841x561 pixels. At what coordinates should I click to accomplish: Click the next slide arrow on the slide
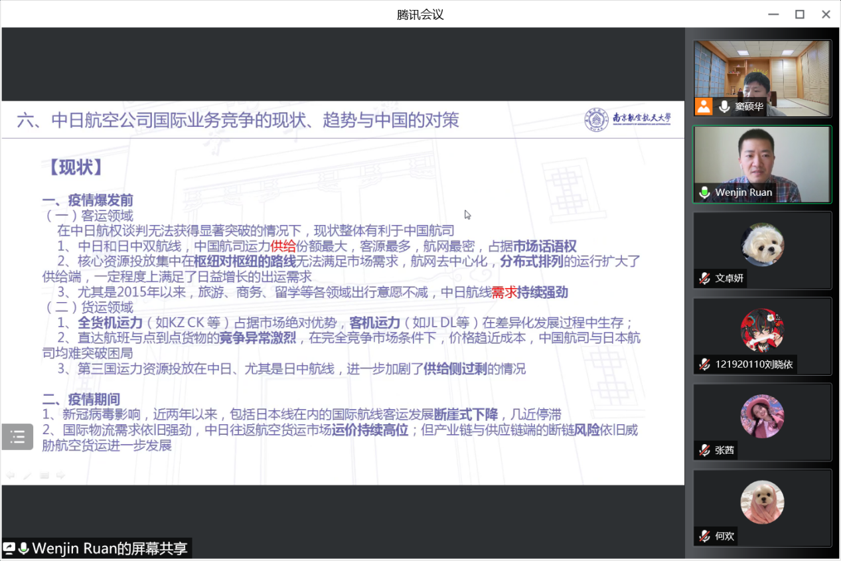[x=60, y=475]
